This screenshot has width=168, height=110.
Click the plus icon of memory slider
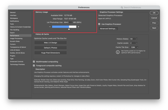pos(78,27)
